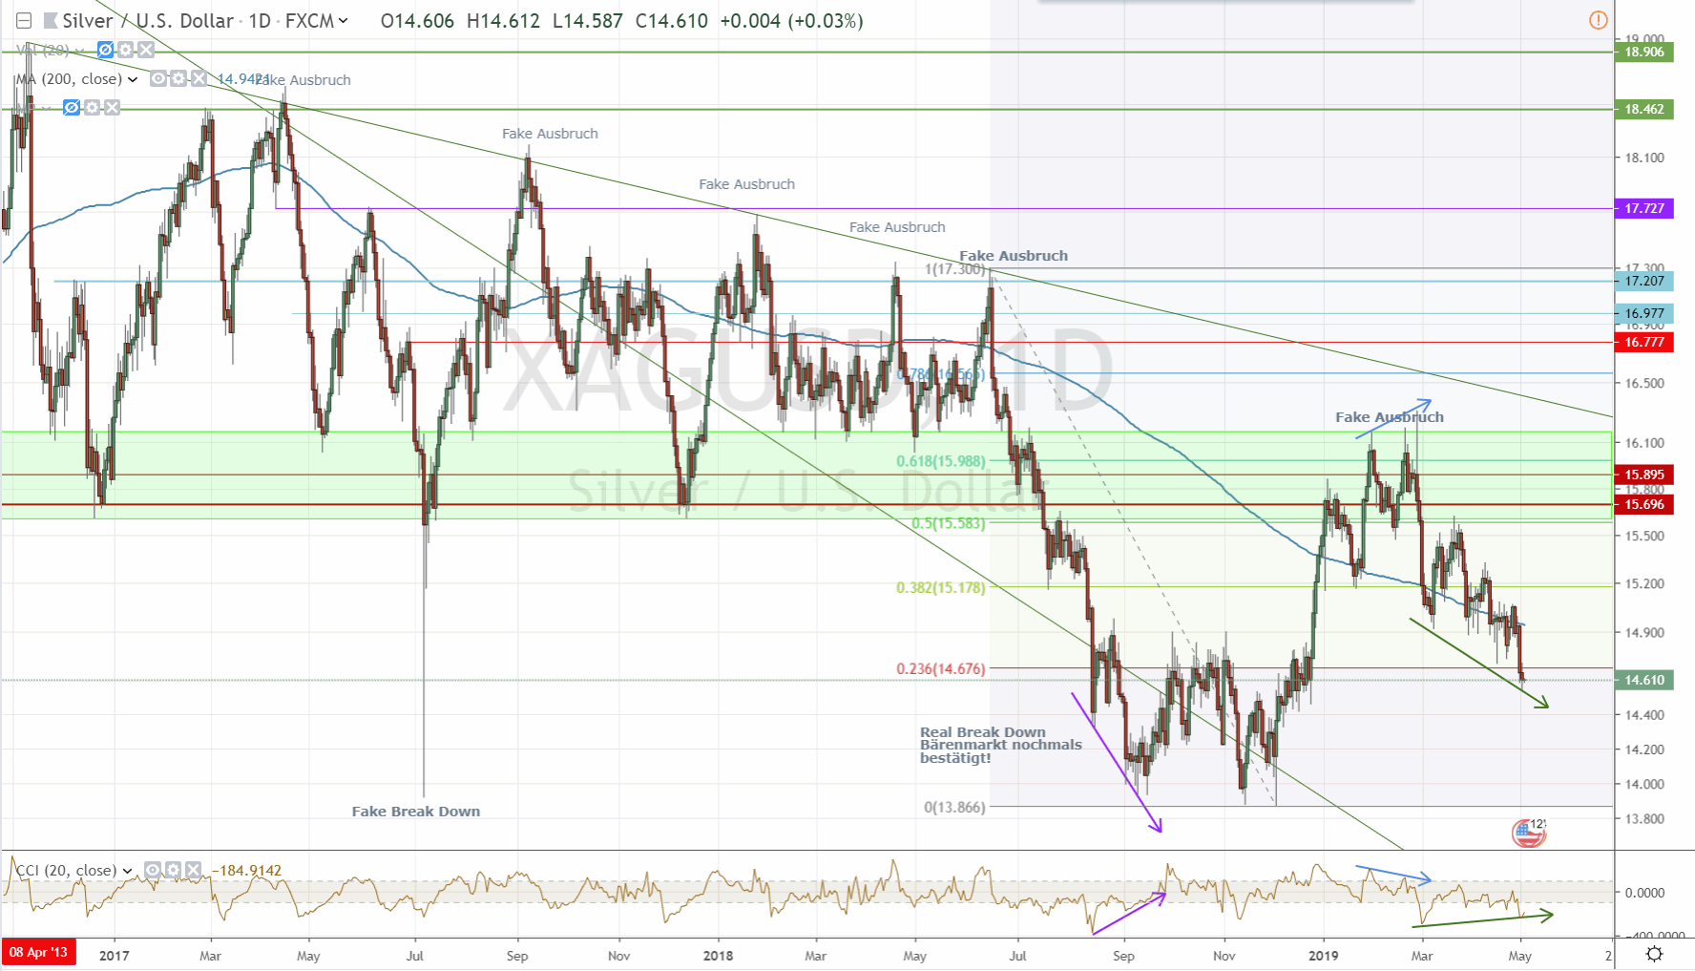Click the 17.207 blue price label
The height and width of the screenshot is (971, 1695).
pos(1643,281)
